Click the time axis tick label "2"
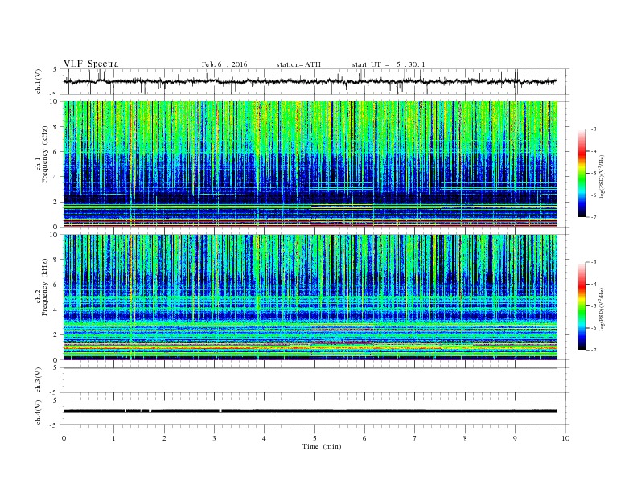This screenshot has width=637, height=492. click(164, 438)
